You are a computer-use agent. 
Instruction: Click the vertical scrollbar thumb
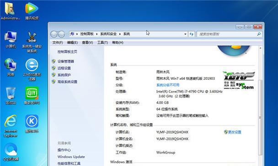(x=260, y=118)
